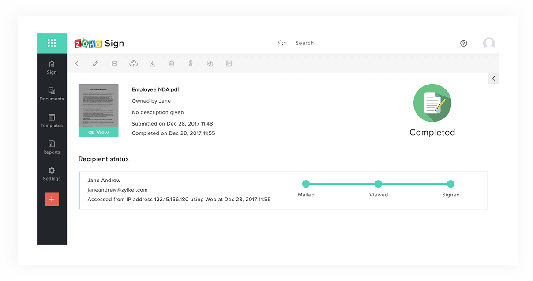Image resolution: width=533 pixels, height=281 pixels.
Task: Click the Zoho Sign logo
Action: click(99, 43)
